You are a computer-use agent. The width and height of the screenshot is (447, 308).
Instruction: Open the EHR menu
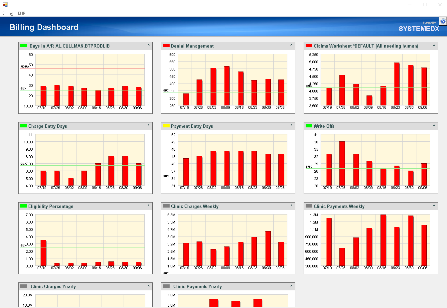click(21, 13)
